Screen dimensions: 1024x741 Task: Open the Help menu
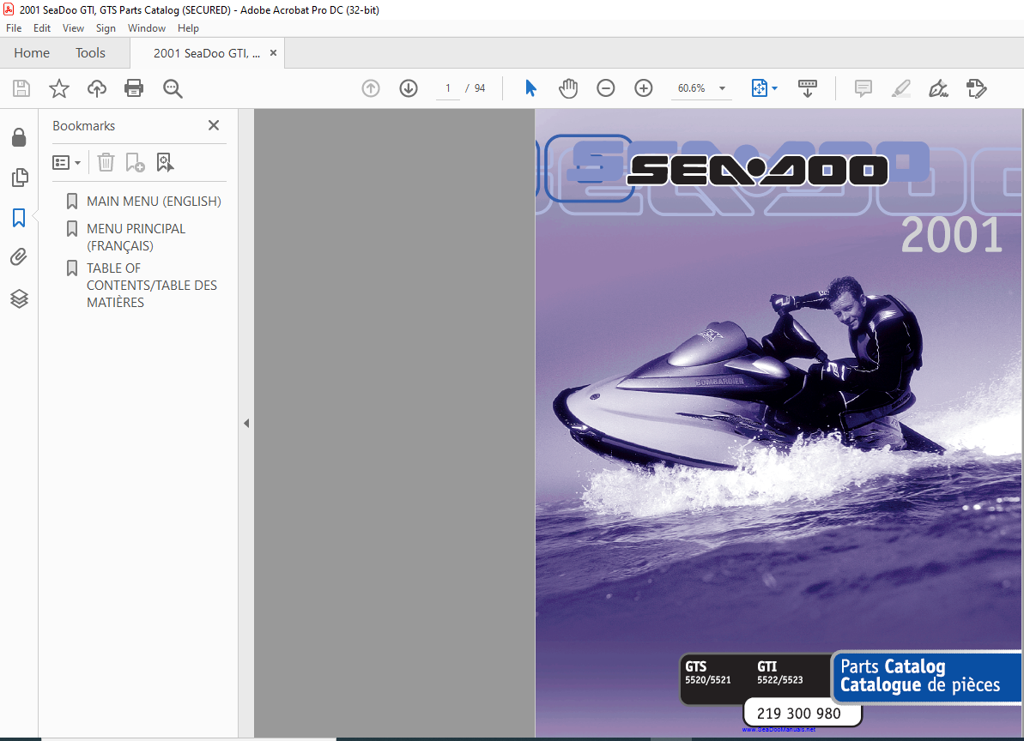click(x=188, y=28)
